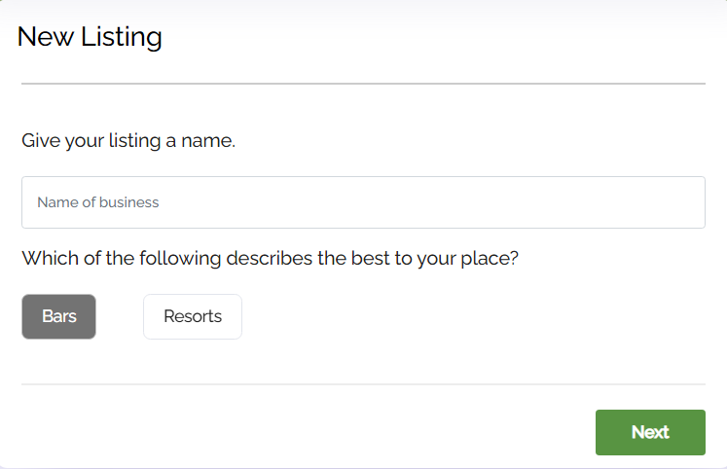Submit this step using the Next button

650,432
